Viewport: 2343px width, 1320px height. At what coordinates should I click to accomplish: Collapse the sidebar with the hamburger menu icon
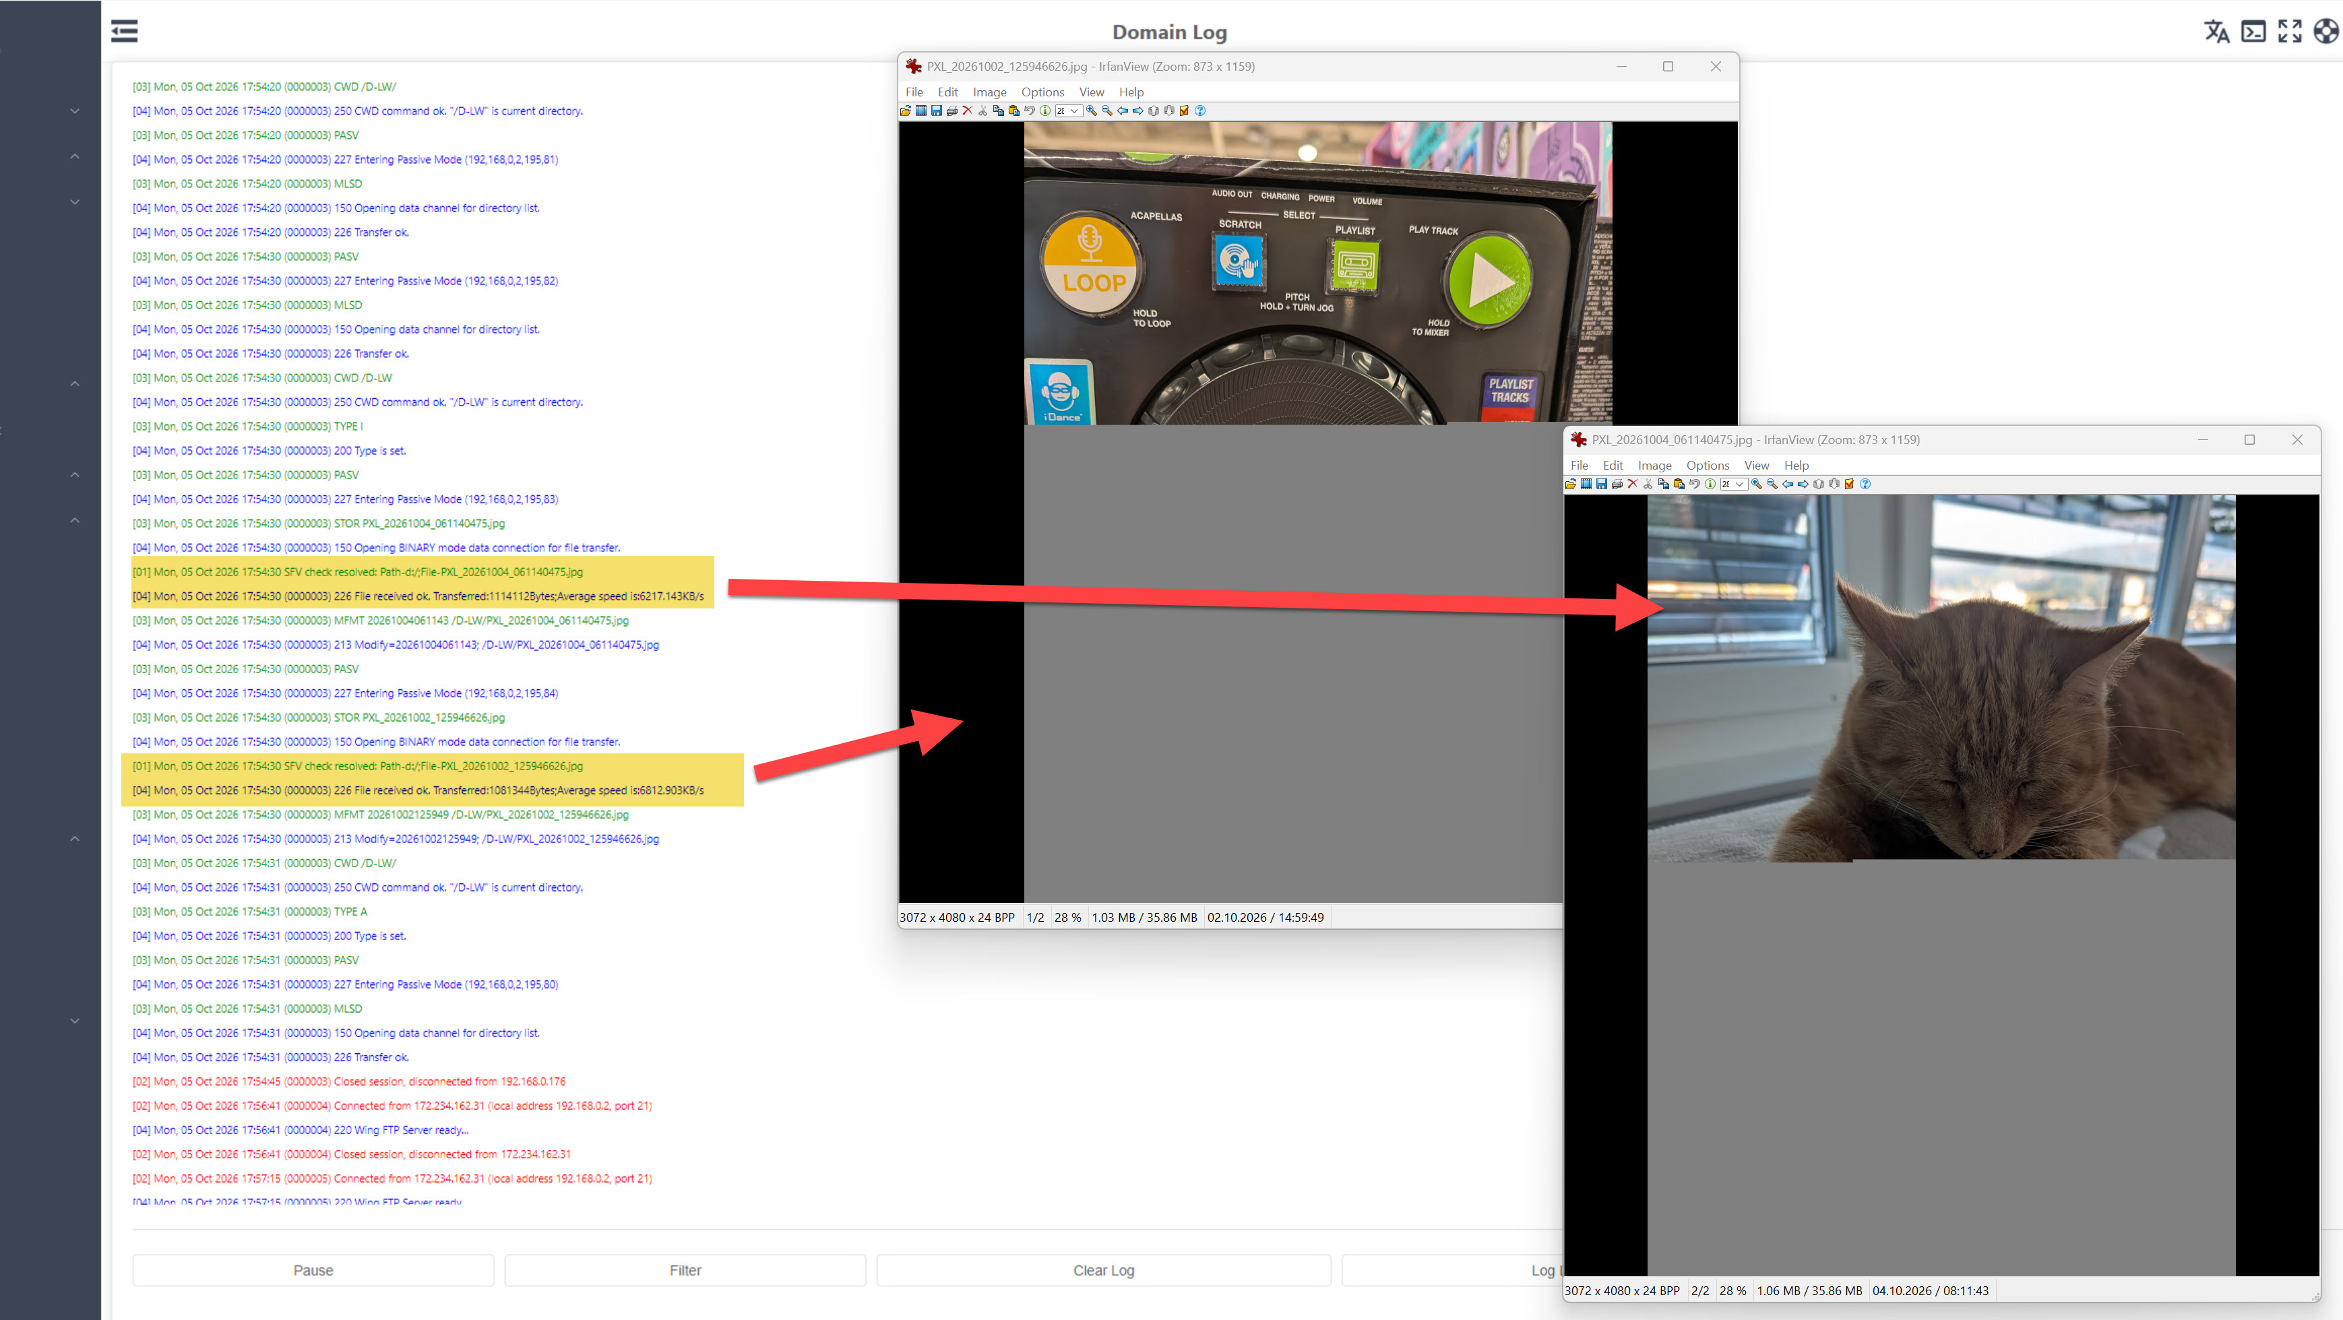tap(124, 32)
